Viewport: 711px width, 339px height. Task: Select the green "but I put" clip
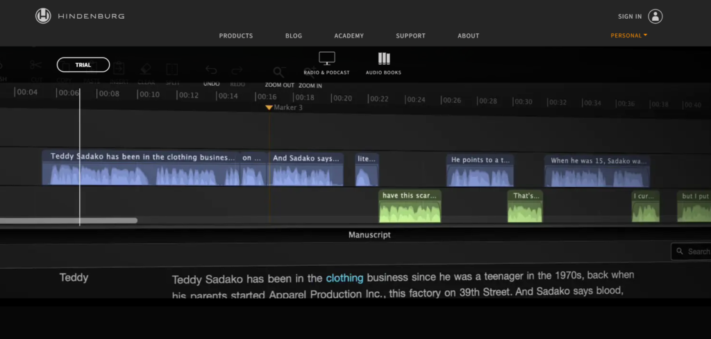pos(694,206)
